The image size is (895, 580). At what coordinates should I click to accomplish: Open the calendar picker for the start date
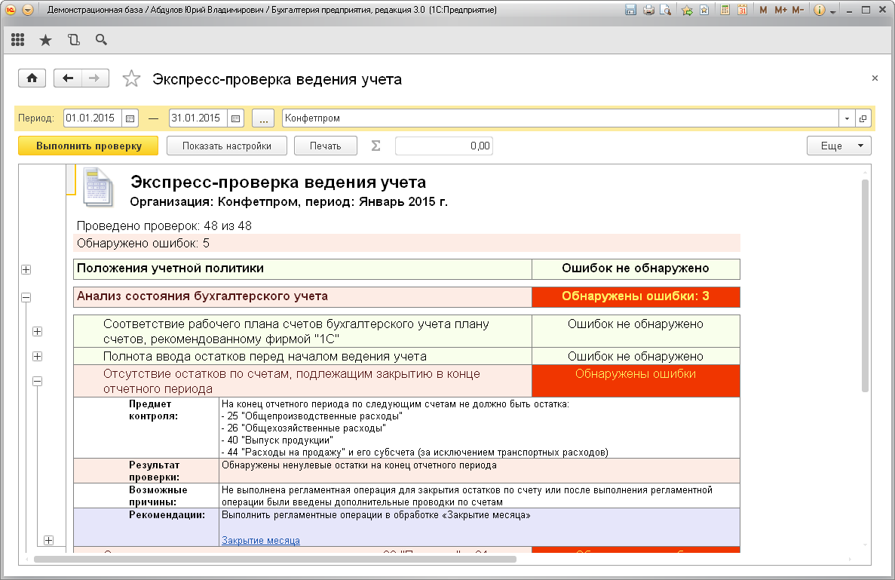(x=130, y=118)
